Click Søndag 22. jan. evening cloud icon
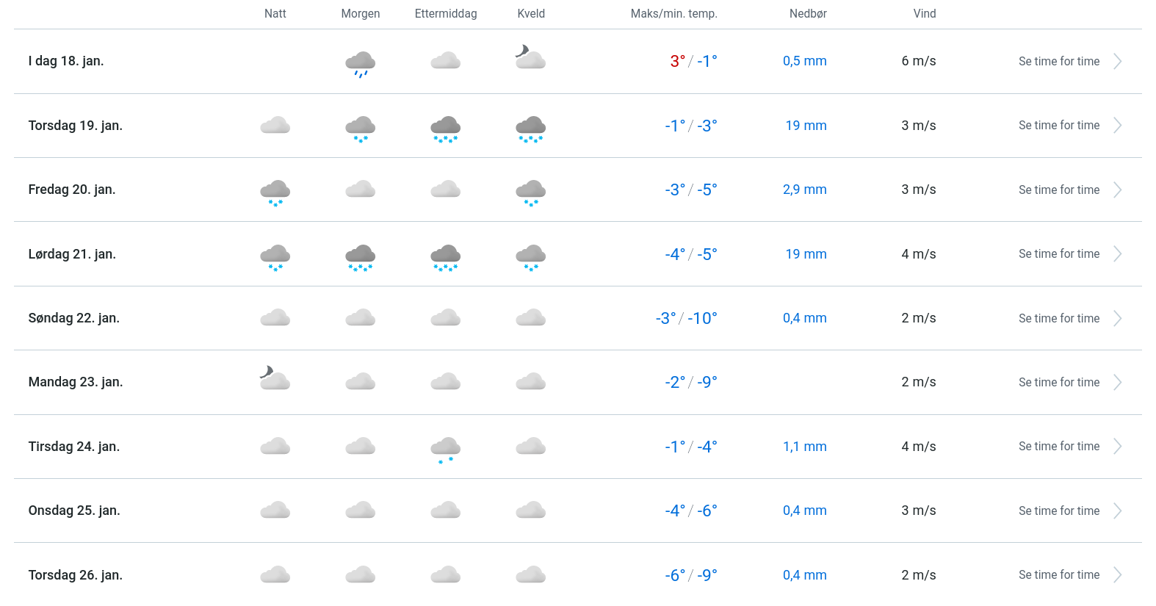Viewport: 1156px width, 606px height. [x=530, y=318]
